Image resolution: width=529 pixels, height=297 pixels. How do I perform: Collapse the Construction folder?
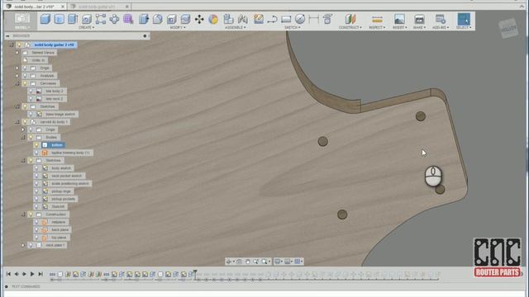[23, 214]
